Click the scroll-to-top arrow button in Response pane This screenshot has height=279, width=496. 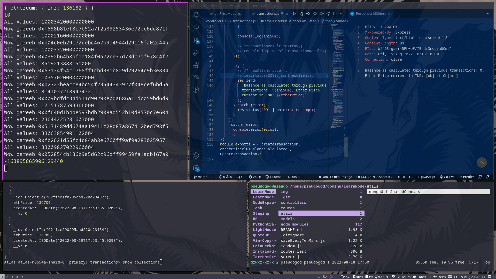[482, 162]
